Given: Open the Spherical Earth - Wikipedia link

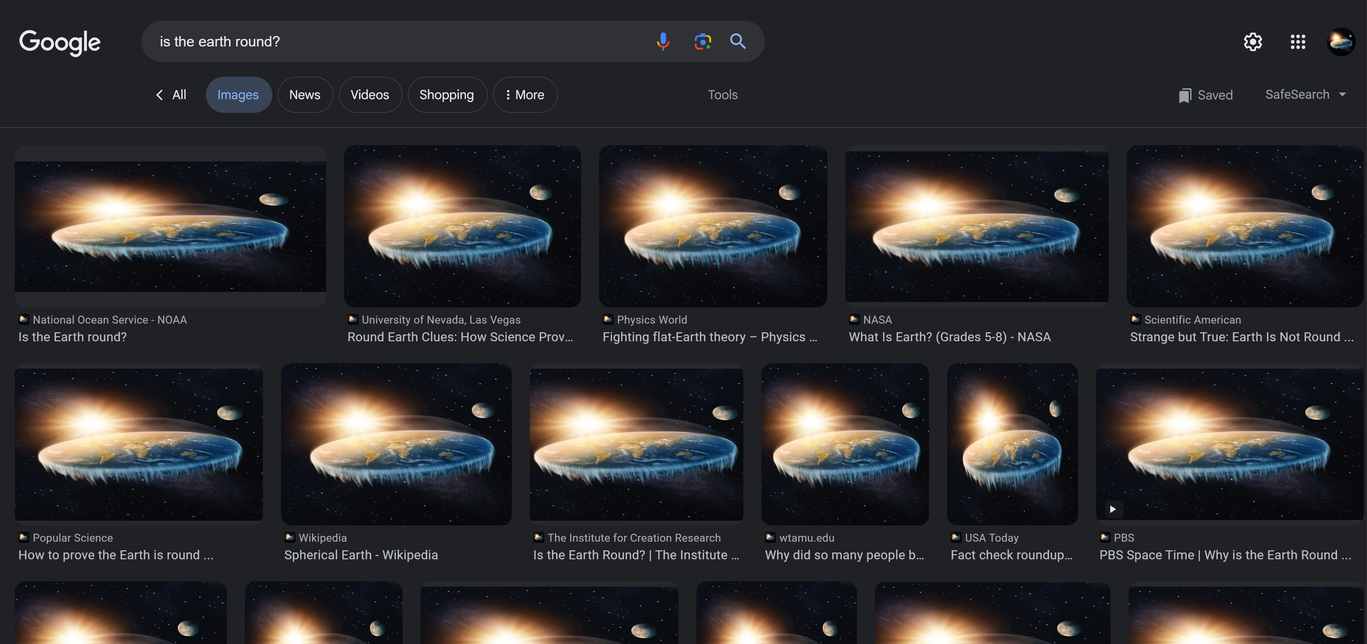Looking at the screenshot, I should click(x=361, y=555).
